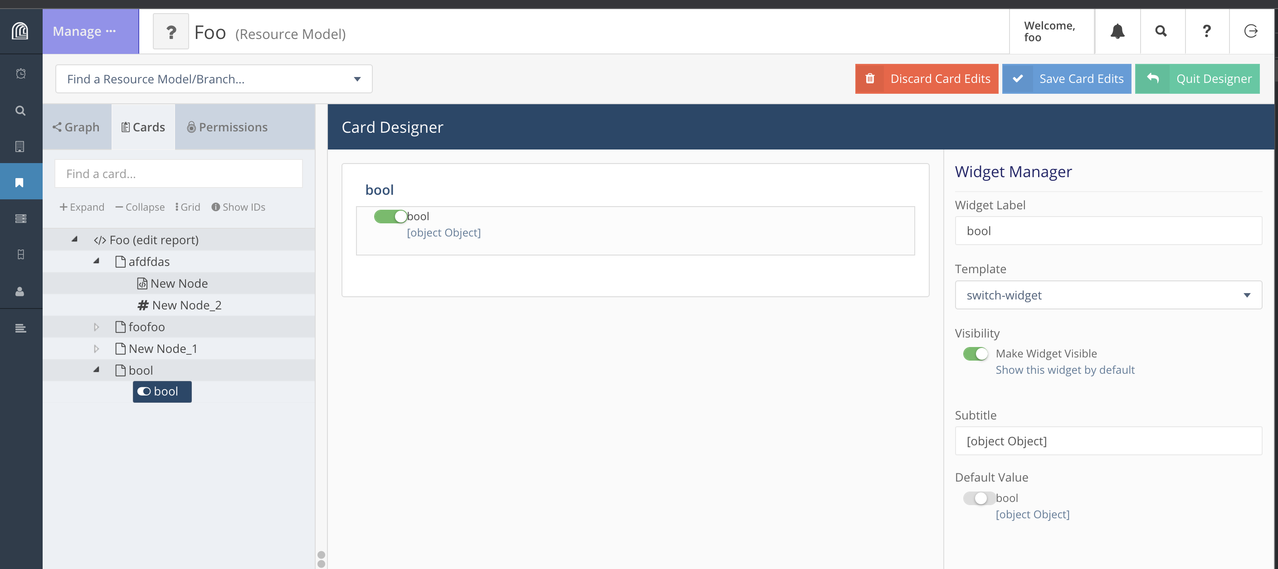Switch to the Permissions tab

(227, 127)
